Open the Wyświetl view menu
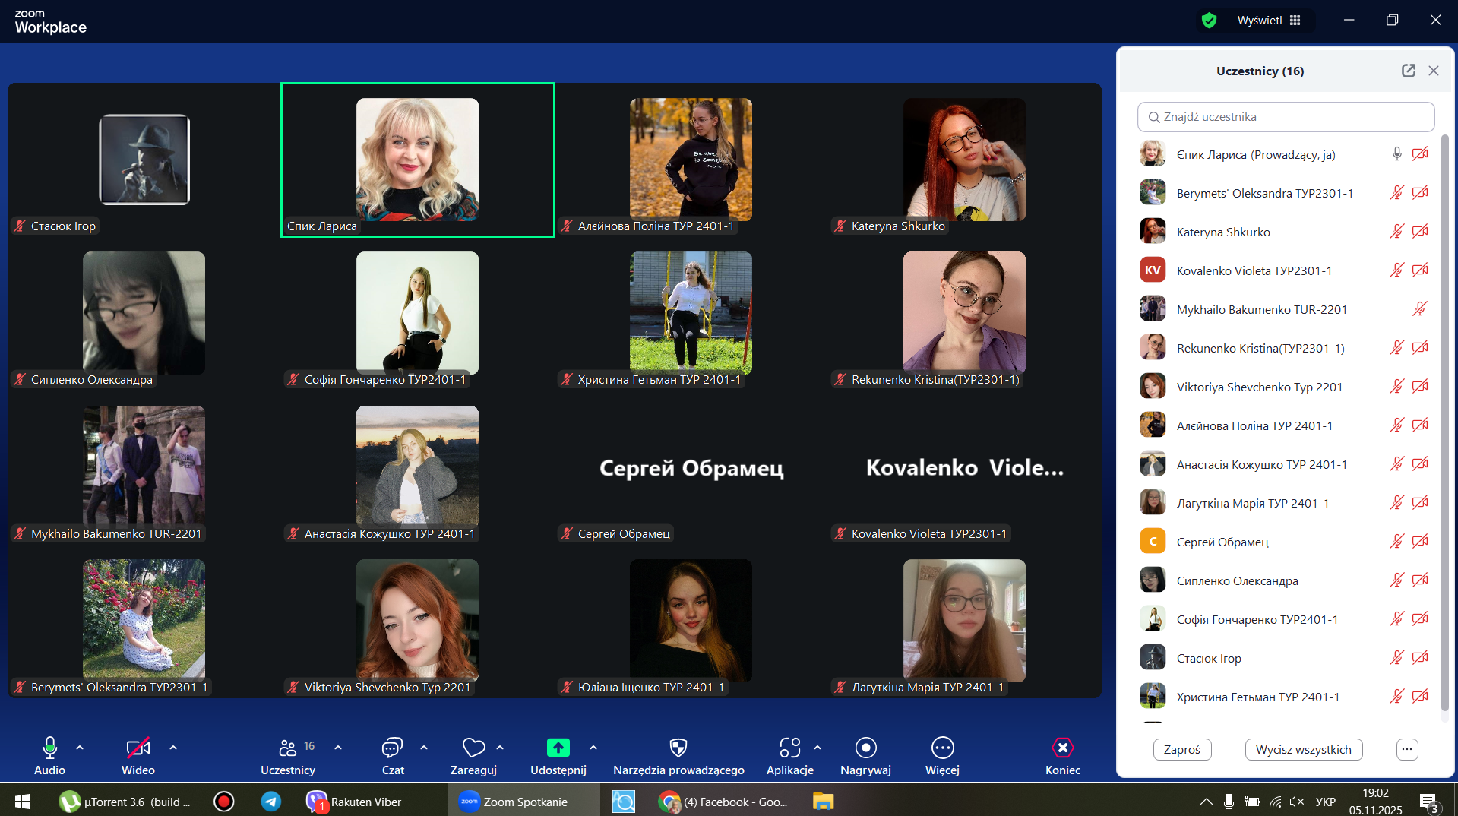This screenshot has width=1458, height=816. (x=1268, y=21)
